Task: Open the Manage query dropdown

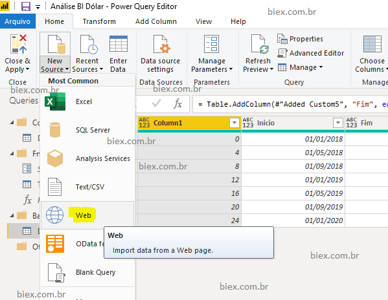Action: click(300, 67)
